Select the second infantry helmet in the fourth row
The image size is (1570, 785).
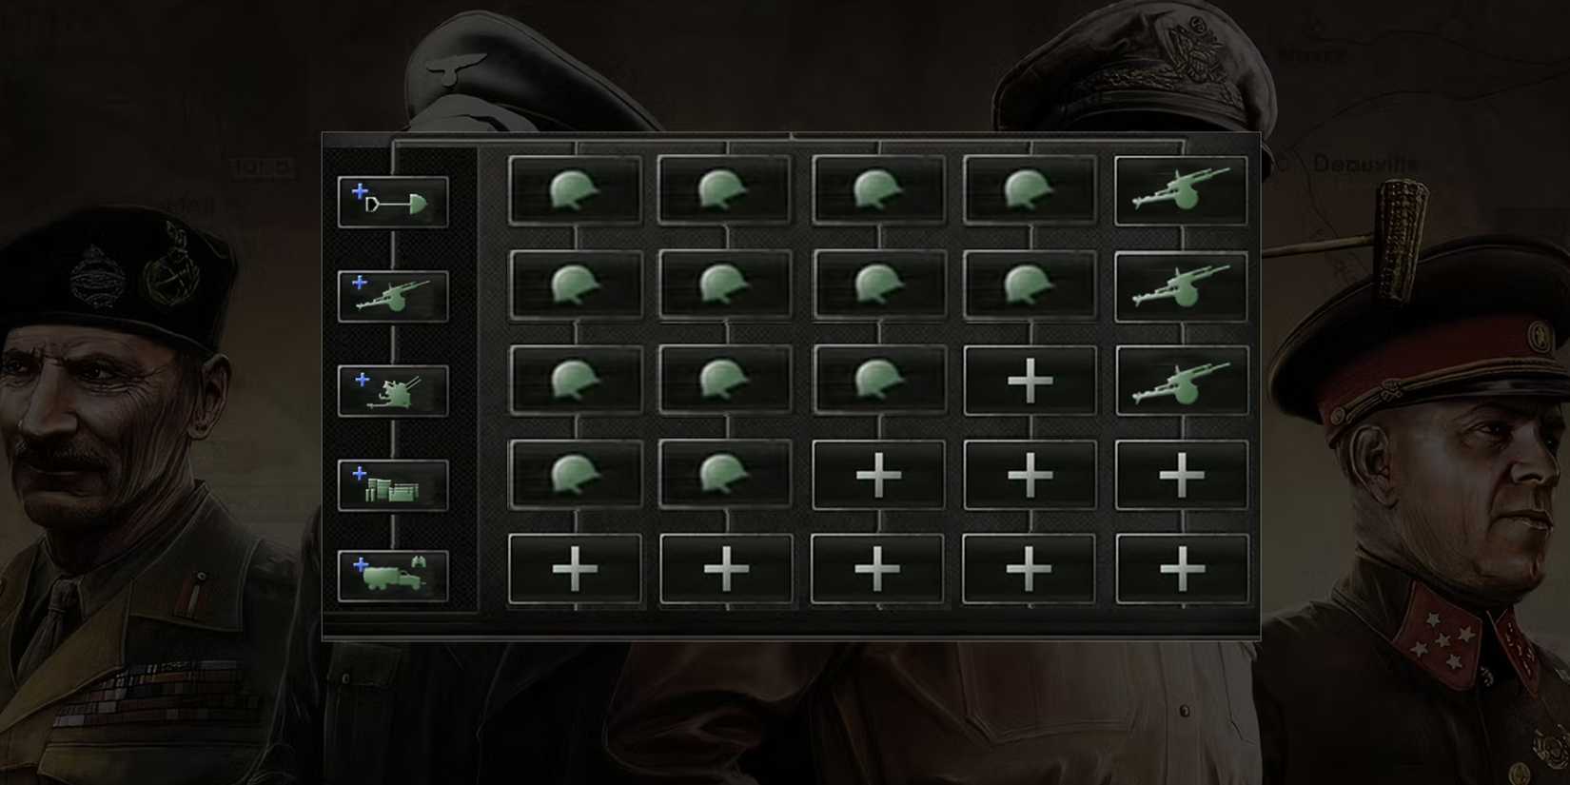pos(725,475)
